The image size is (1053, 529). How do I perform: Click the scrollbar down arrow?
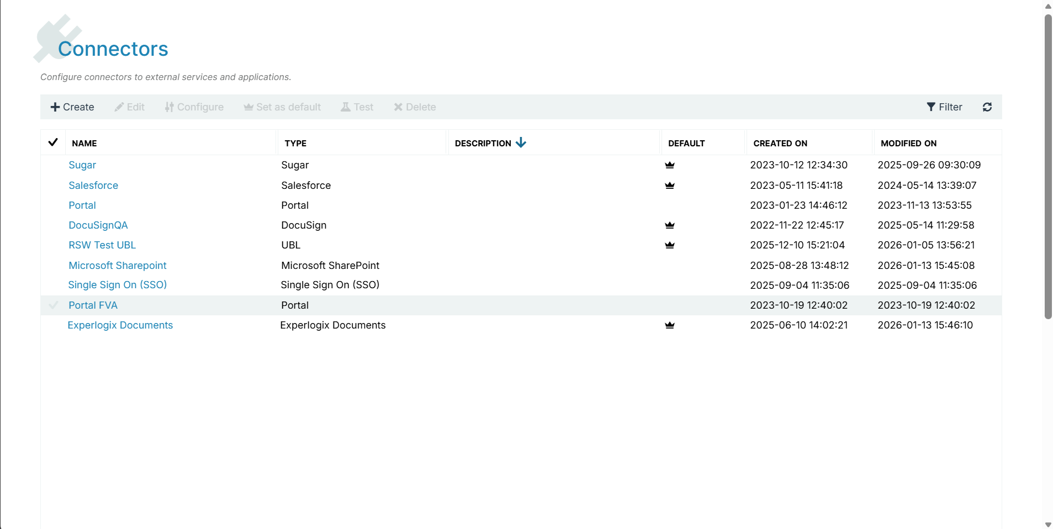pyautogui.click(x=1048, y=525)
